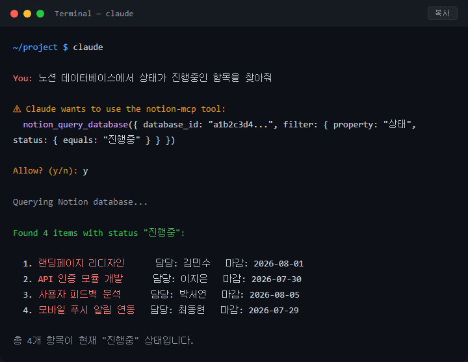Image resolution: width=468 pixels, height=362 pixels.
Task: Click the property value "상태" in the filter
Action: pos(397,124)
